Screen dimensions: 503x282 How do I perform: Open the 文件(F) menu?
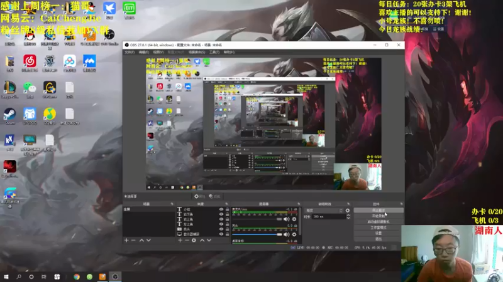(x=130, y=52)
